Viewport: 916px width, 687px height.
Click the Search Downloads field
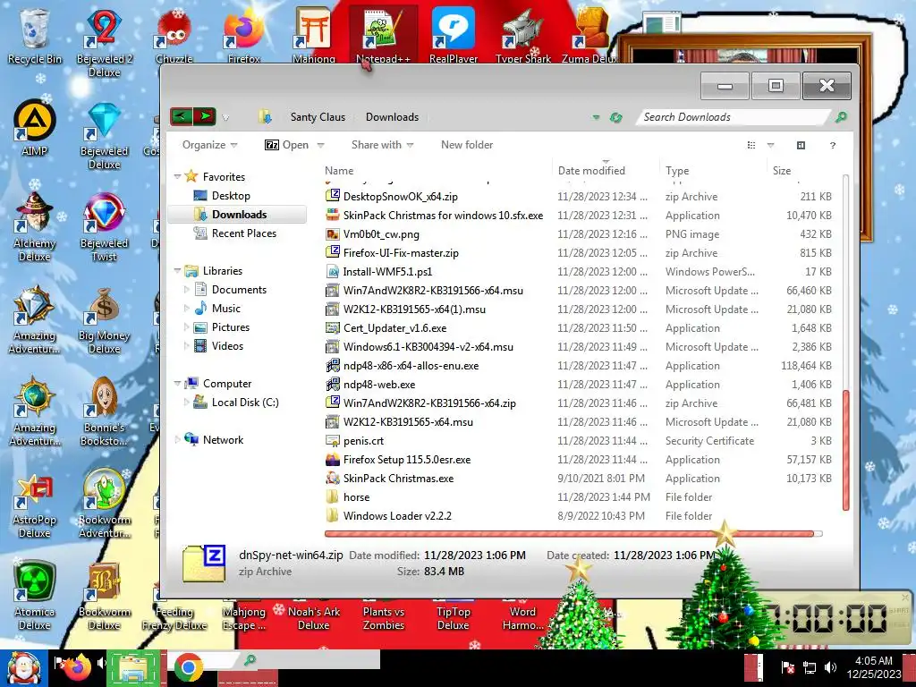[734, 117]
